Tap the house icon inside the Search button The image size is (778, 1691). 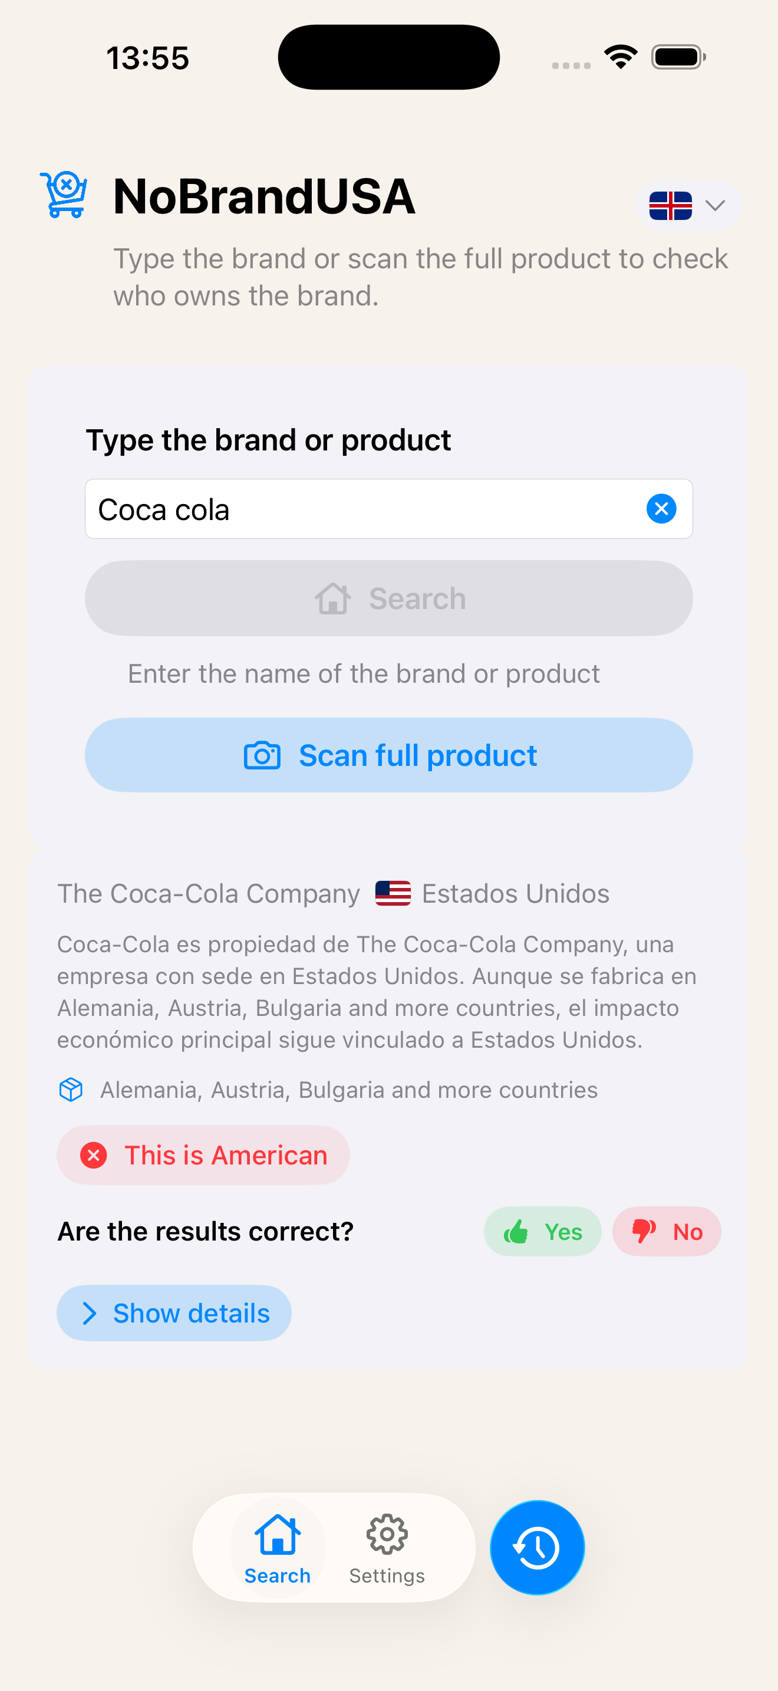click(333, 598)
